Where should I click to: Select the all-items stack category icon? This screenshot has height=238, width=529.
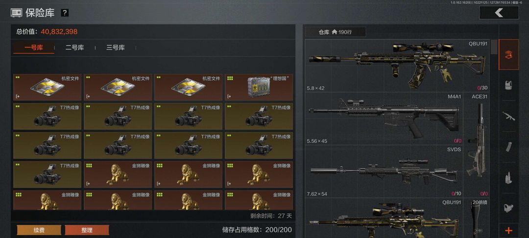tap(508, 55)
